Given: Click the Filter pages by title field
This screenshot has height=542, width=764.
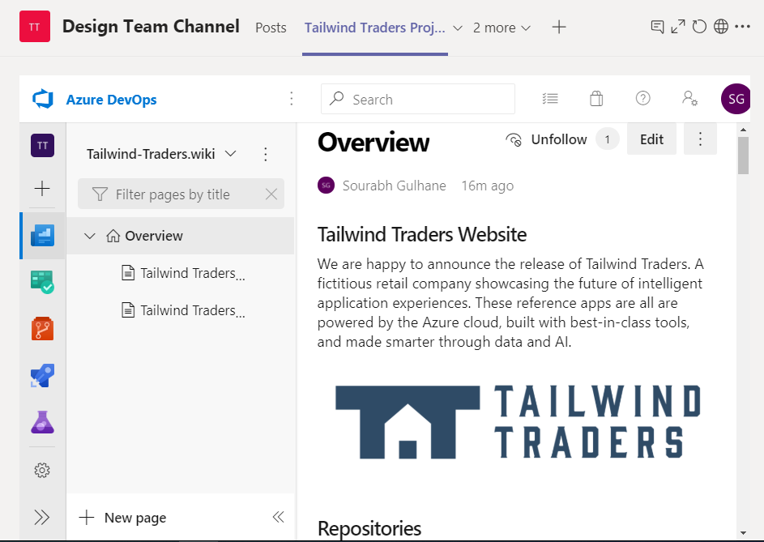Looking at the screenshot, I should pos(181,194).
